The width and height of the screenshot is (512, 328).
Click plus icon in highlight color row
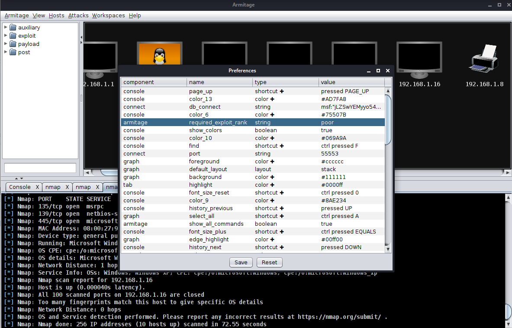pos(272,185)
